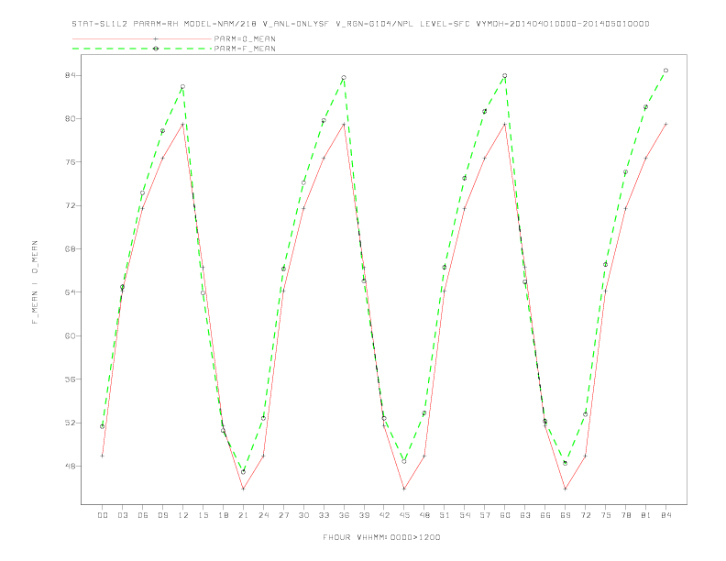Click the green F_MEAN circle marker at hour 00
Screen dimensions: 726x561
click(x=103, y=426)
